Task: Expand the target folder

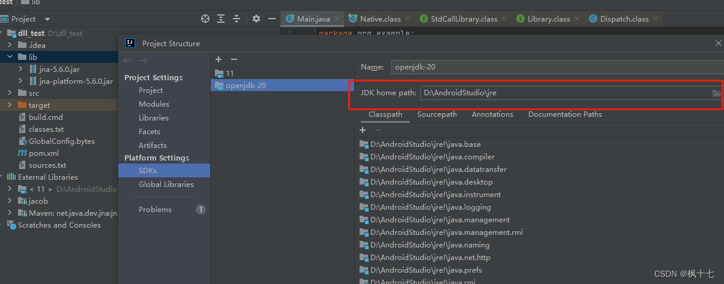Action: coord(10,105)
